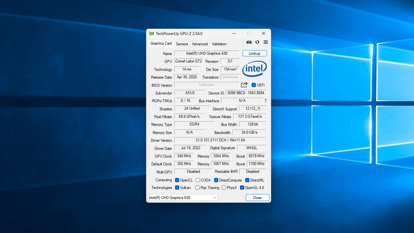Switch to the Advanced tab
Screen dimensions: 414x233
200,44
